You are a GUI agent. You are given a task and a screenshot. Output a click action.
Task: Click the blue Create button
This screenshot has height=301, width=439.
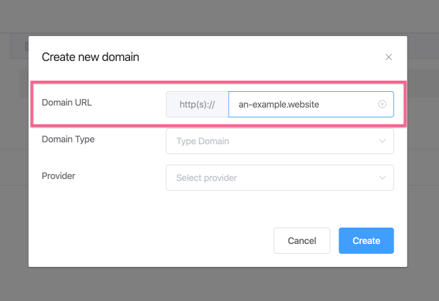[x=366, y=241]
